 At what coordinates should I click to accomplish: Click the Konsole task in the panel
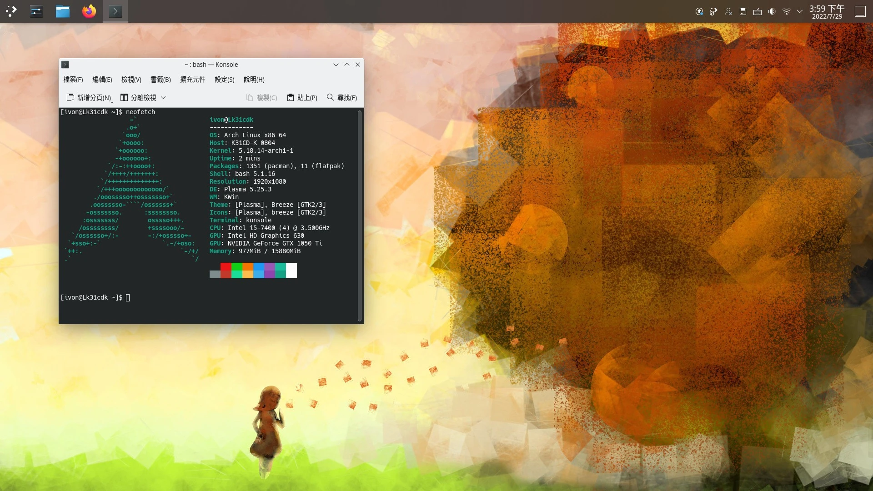point(115,11)
